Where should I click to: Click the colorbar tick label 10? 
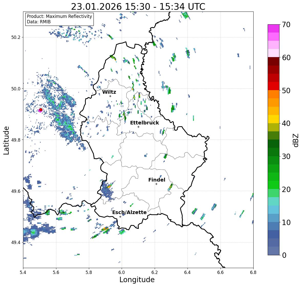286,222
